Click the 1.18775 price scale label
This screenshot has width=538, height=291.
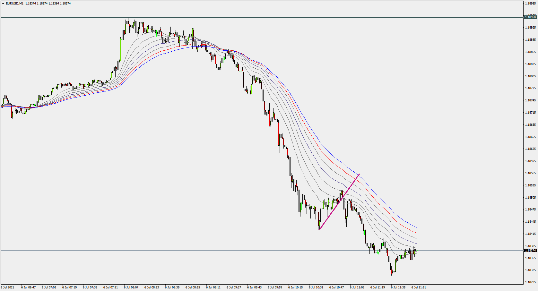(x=531, y=88)
